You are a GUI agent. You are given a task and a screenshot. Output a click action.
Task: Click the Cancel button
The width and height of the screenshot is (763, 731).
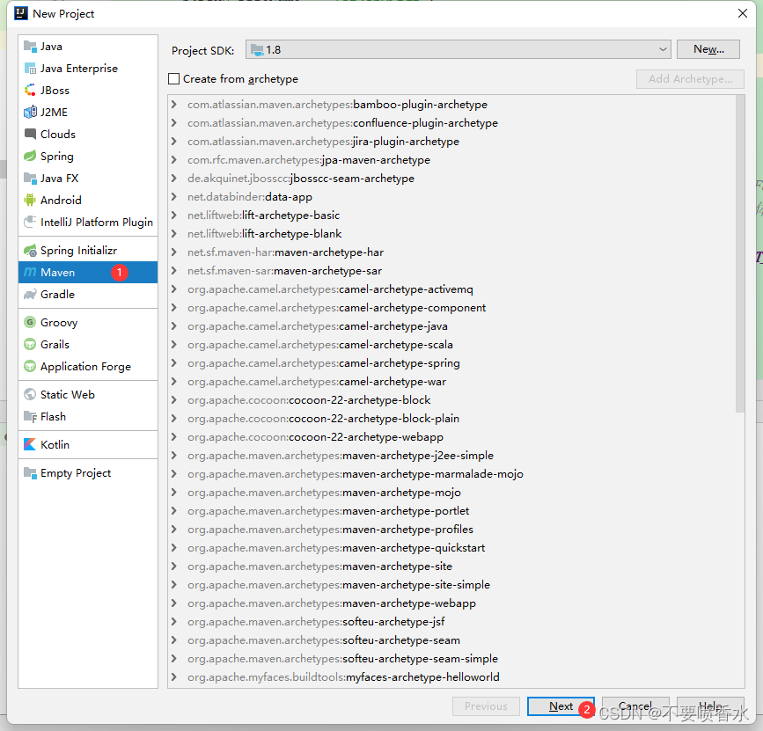[635, 706]
